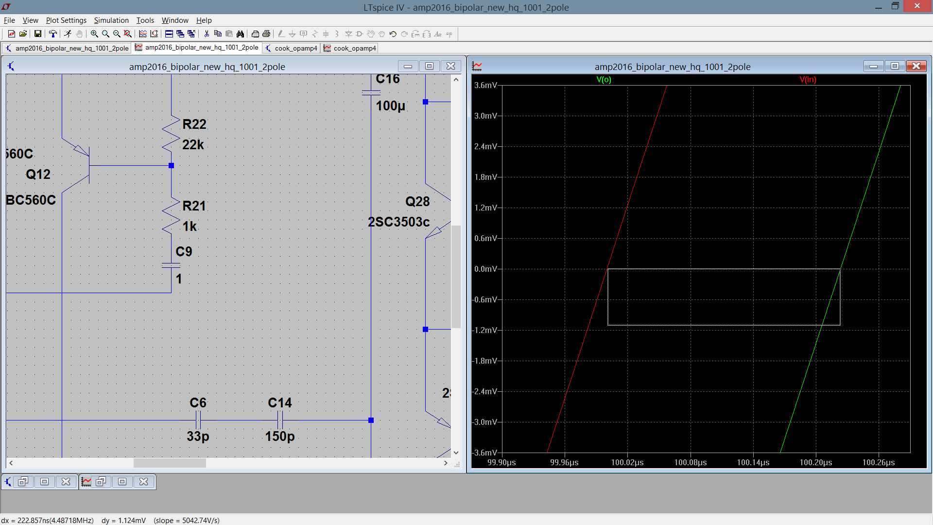Click the red V(in) trace label
The height and width of the screenshot is (525, 933).
tap(808, 80)
